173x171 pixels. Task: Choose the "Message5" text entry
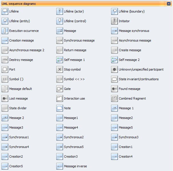pyautogui.click(x=126, y=127)
